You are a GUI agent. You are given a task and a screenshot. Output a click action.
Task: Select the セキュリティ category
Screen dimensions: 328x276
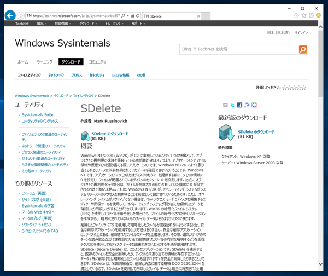[97, 75]
